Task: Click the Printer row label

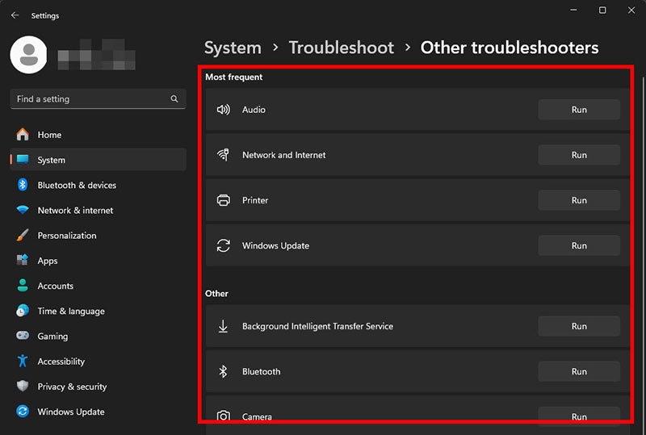Action: click(255, 200)
